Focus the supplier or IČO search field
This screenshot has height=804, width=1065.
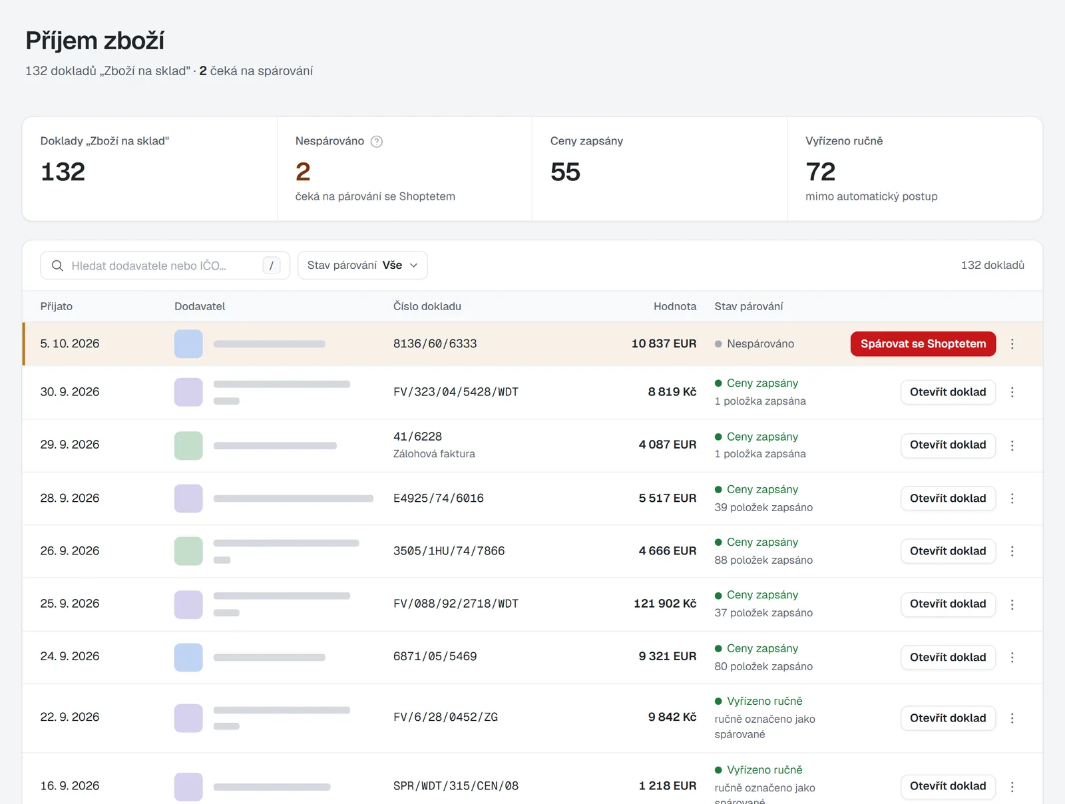click(x=165, y=266)
